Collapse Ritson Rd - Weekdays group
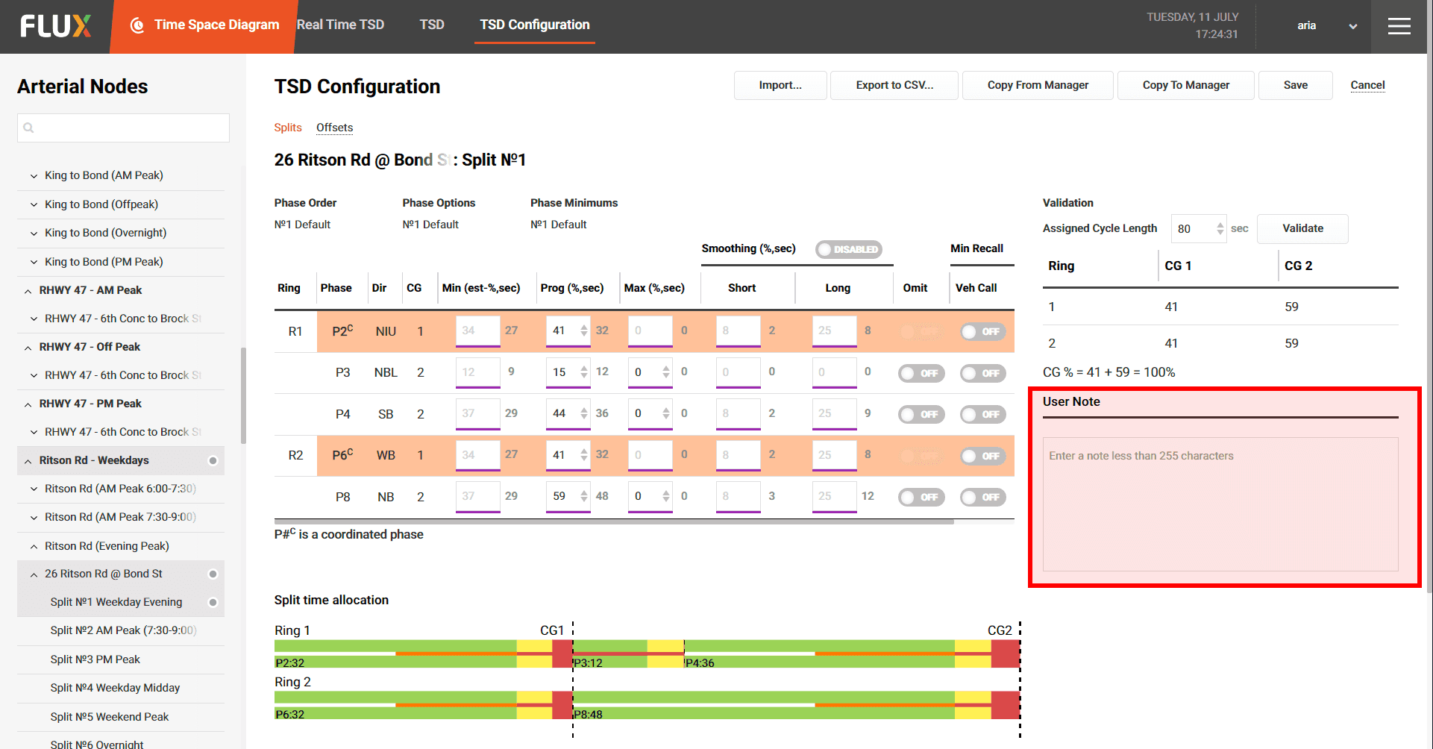Image resolution: width=1433 pixels, height=749 pixels. coord(28,461)
